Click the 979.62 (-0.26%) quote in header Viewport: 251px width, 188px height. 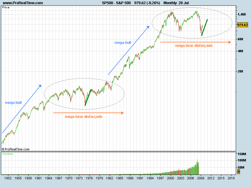coord(147,3)
